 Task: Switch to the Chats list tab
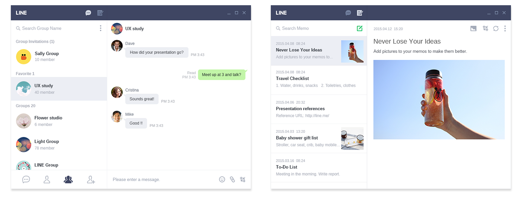26,180
